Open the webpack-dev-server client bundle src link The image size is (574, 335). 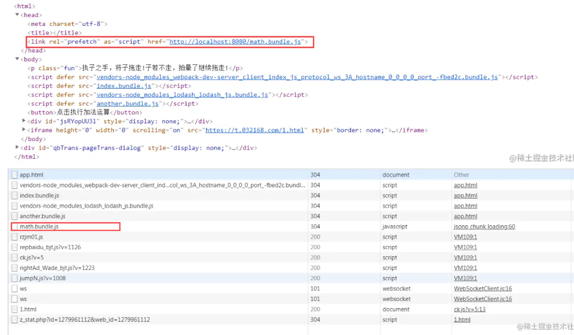(x=297, y=77)
